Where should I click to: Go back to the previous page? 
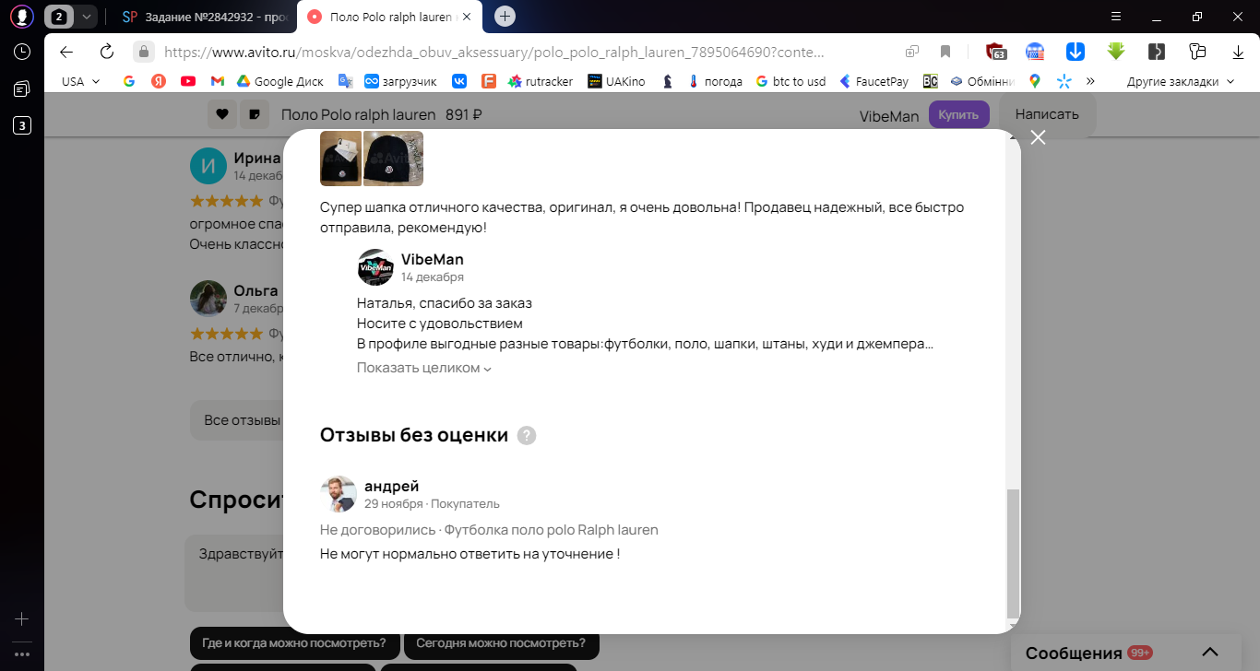point(66,52)
